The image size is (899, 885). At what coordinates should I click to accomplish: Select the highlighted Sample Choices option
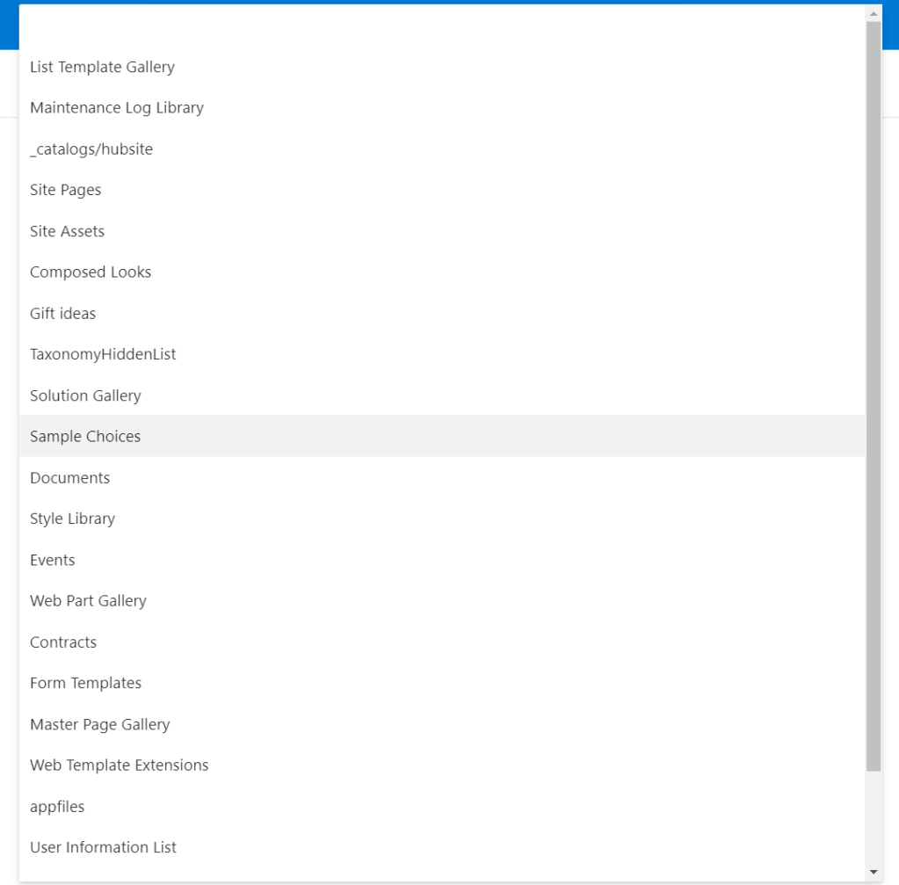[85, 437]
